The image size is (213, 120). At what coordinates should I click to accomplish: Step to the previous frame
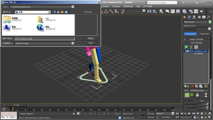point(182,113)
